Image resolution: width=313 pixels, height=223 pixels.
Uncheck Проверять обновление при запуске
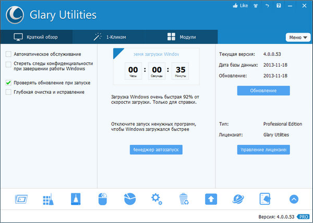8,83
